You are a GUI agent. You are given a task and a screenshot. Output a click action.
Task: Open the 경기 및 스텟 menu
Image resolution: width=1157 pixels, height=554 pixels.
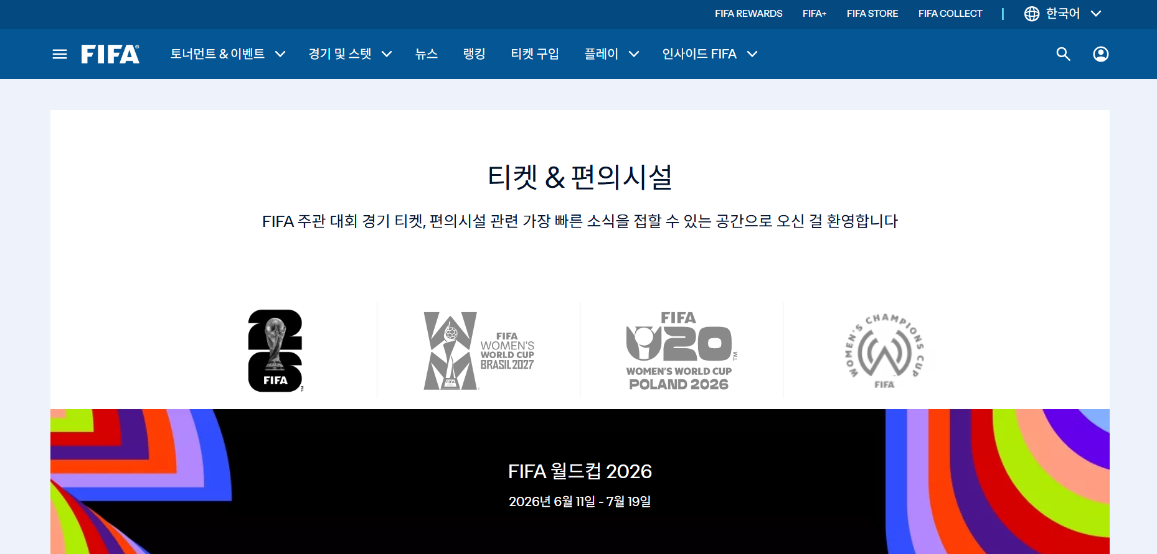pyautogui.click(x=340, y=54)
